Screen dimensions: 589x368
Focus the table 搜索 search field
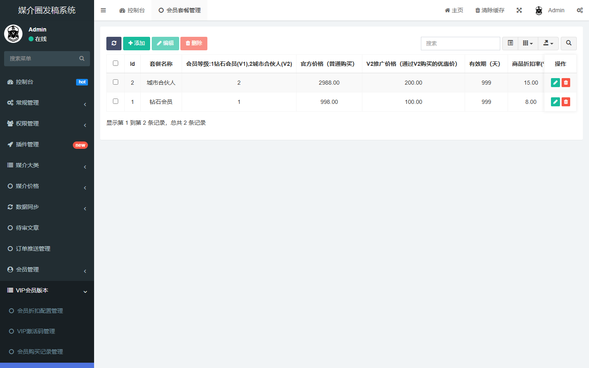461,43
